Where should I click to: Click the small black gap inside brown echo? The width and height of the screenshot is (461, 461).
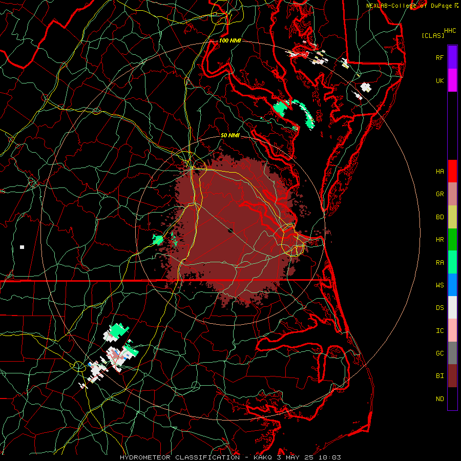230,230
